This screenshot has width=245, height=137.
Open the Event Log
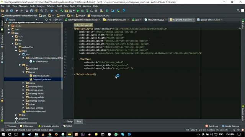[212, 126]
